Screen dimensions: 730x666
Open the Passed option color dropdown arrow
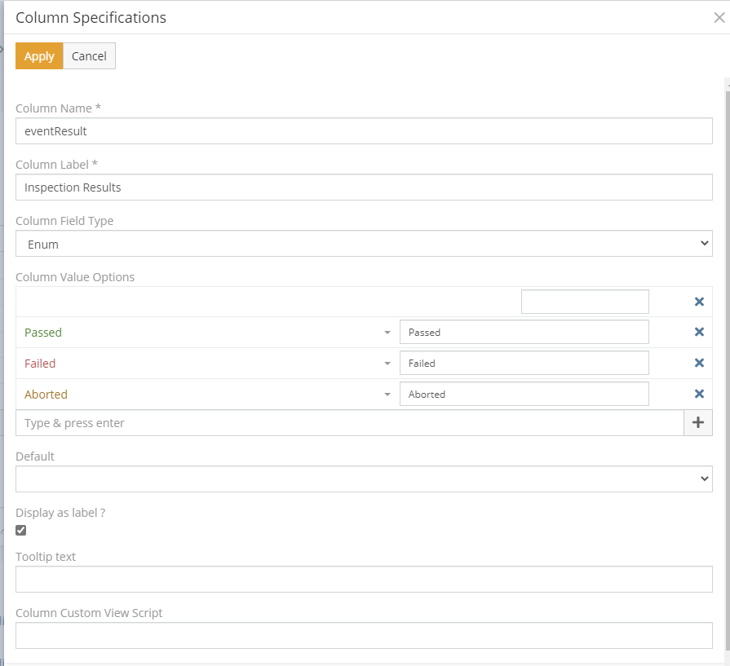[x=387, y=333]
